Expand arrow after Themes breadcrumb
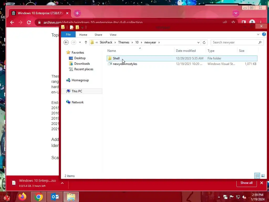Screen dimensions: 269x202 click(x=132, y=42)
